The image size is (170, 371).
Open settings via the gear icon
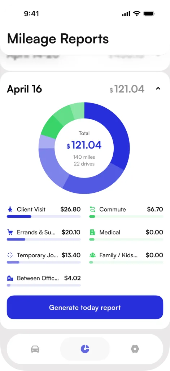pos(135,349)
